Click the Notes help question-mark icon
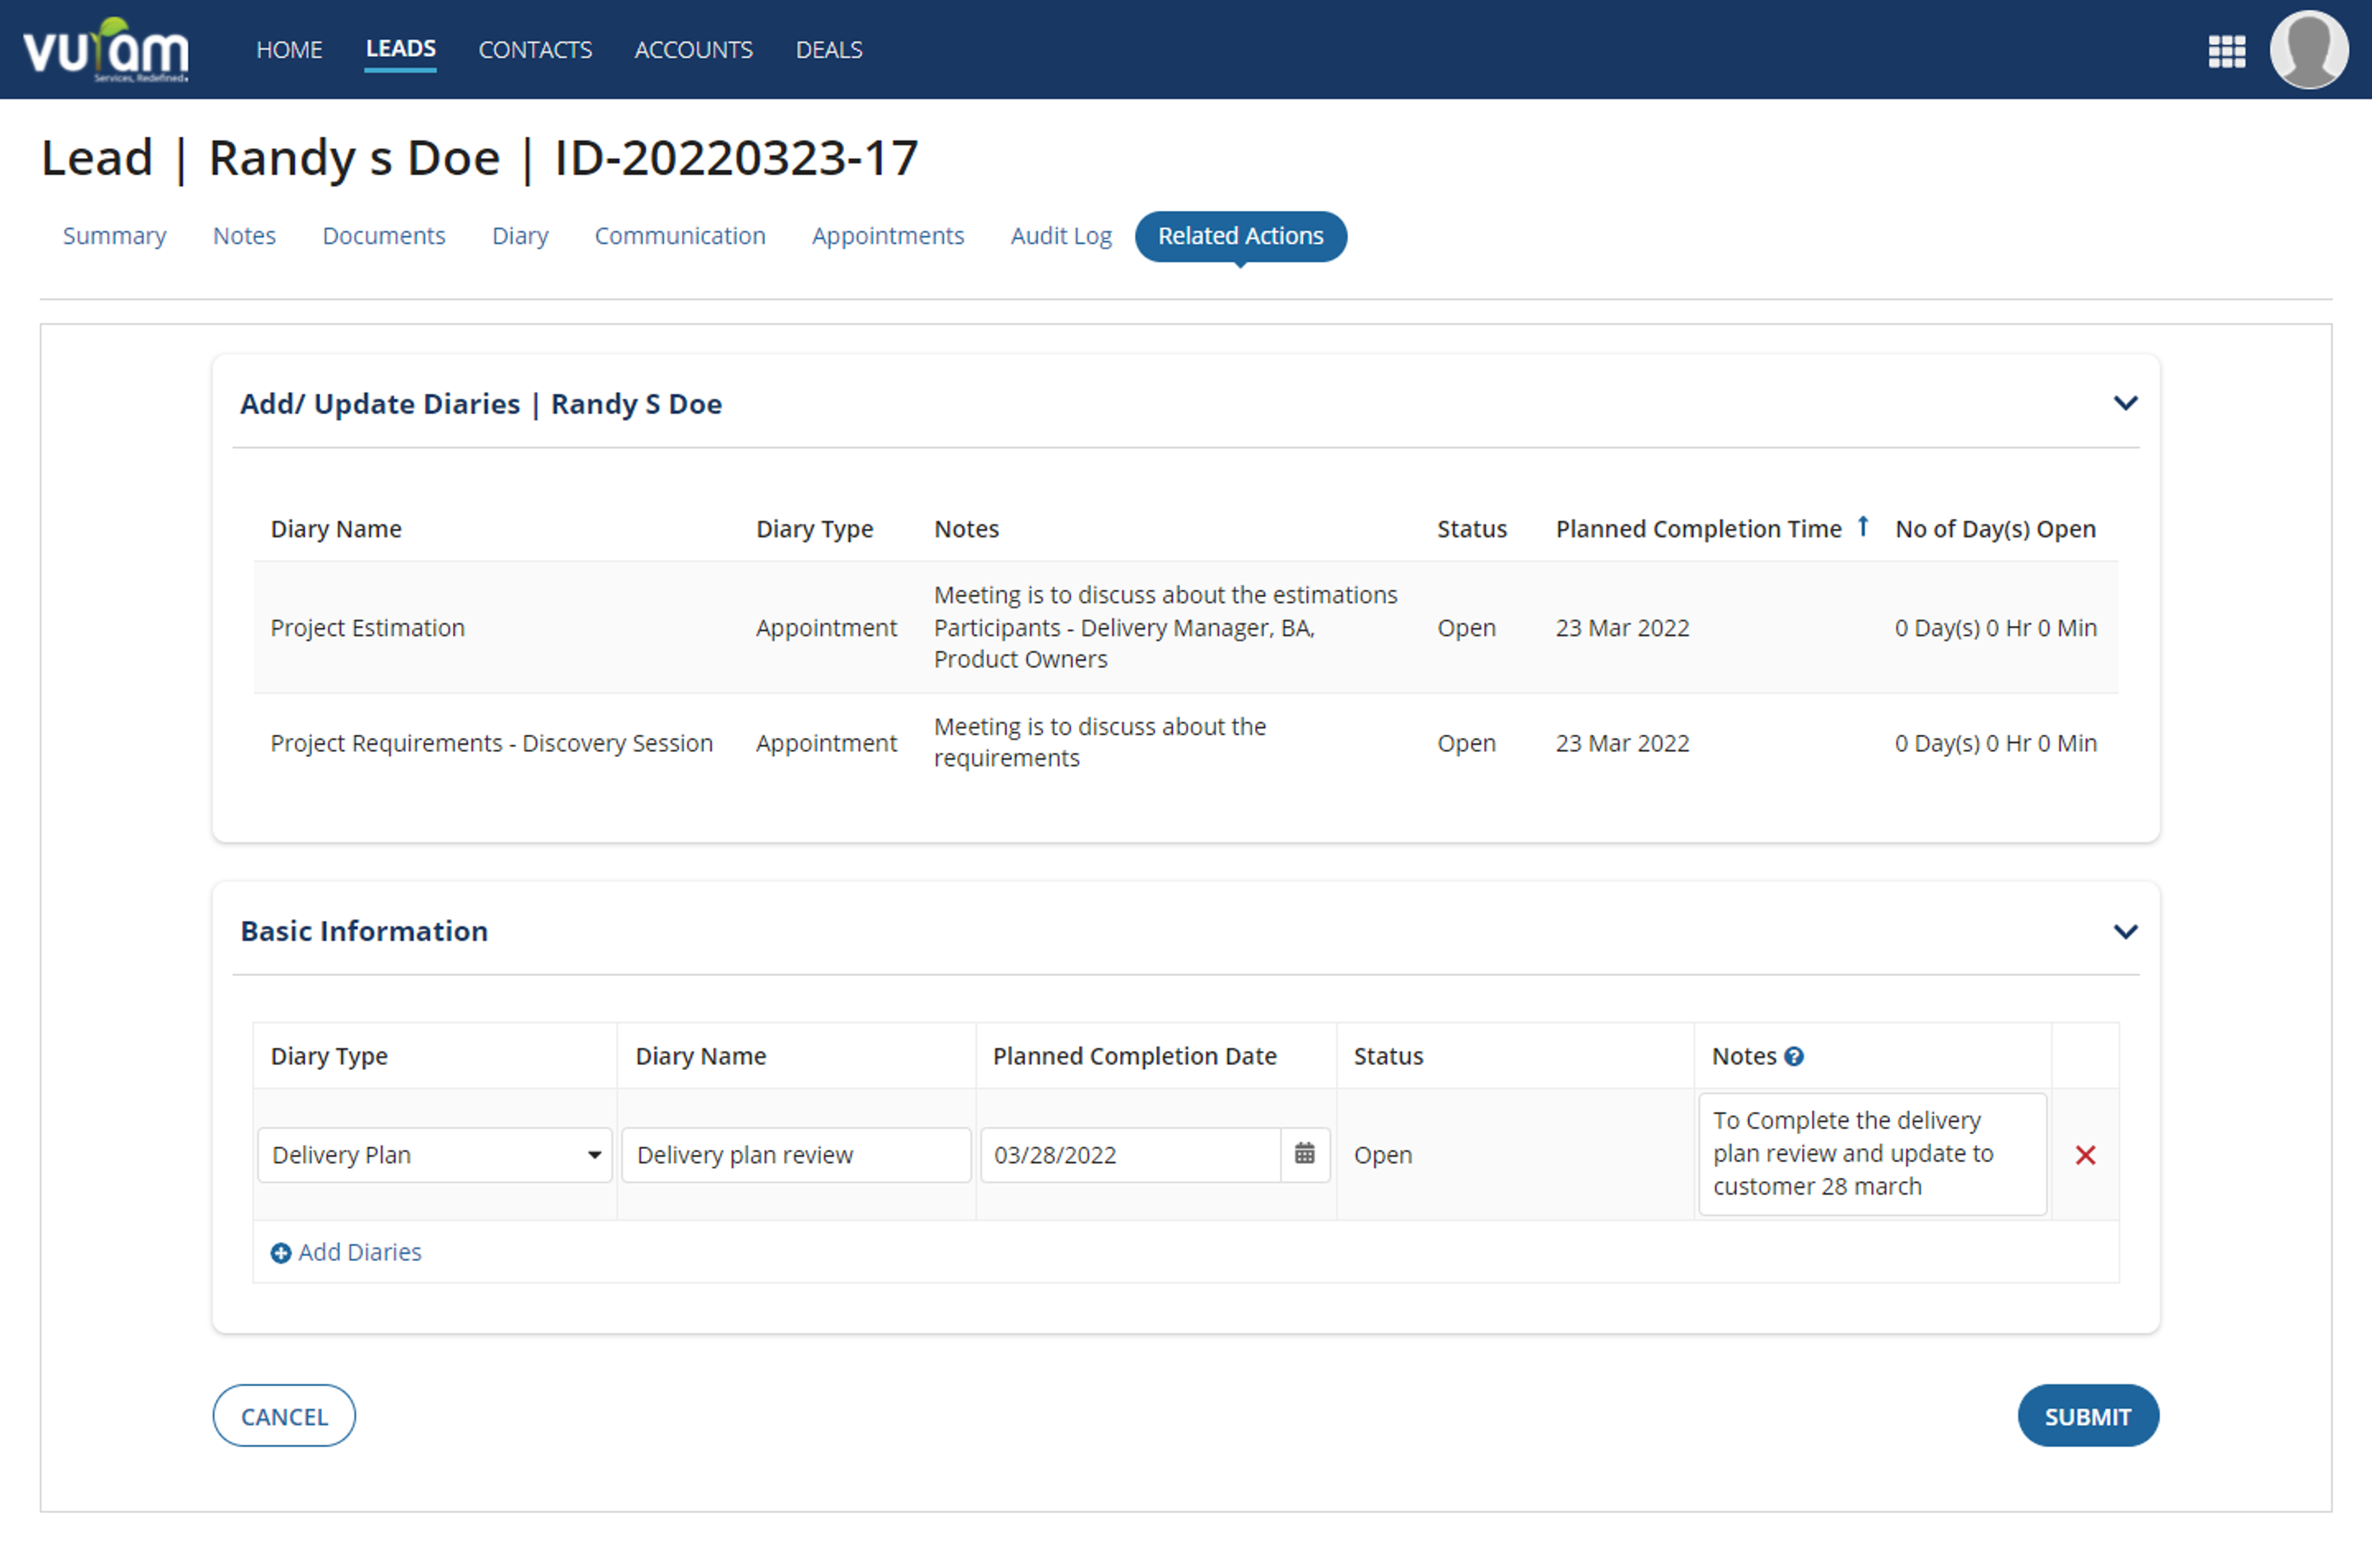 (x=1794, y=1056)
